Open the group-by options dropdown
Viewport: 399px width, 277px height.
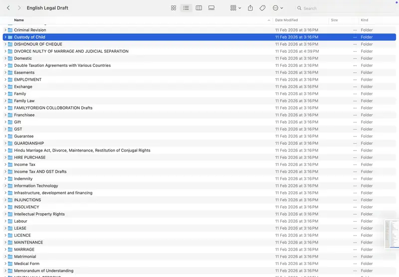pos(235,8)
